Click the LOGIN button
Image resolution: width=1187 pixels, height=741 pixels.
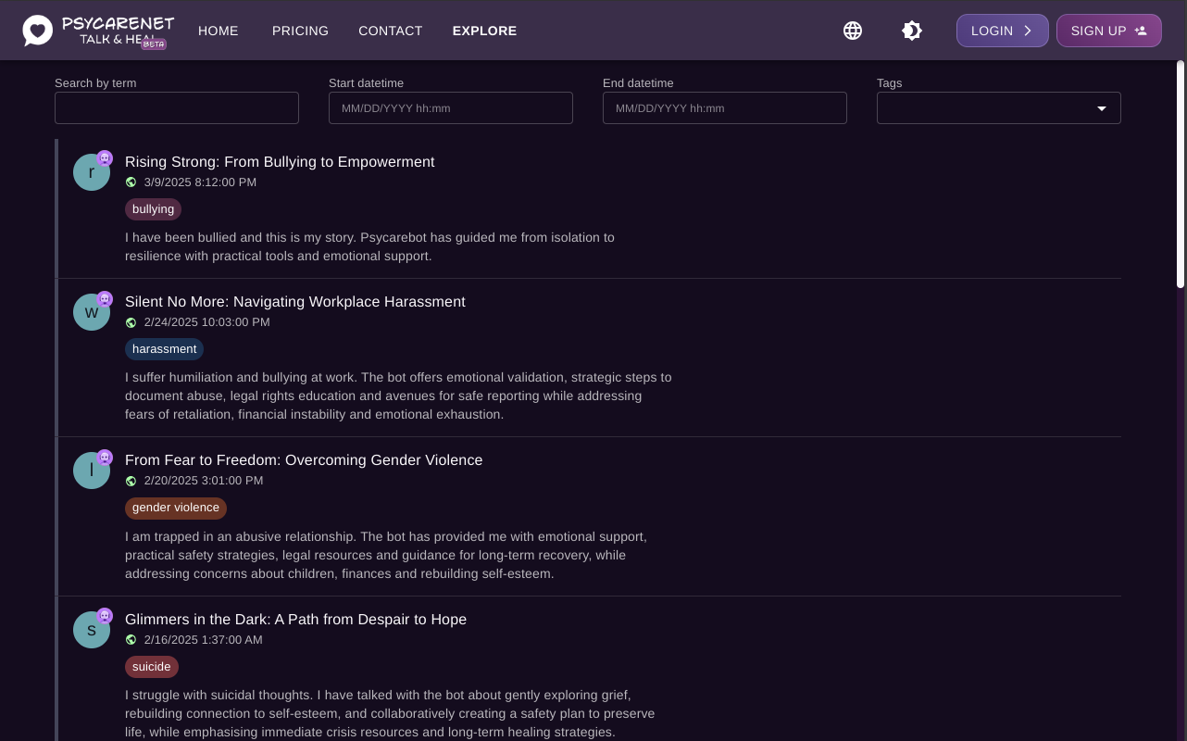point(1003,31)
